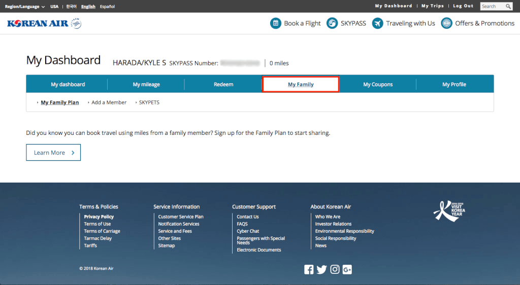Switch to the My Profile tab
This screenshot has height=285, width=520.
point(454,84)
